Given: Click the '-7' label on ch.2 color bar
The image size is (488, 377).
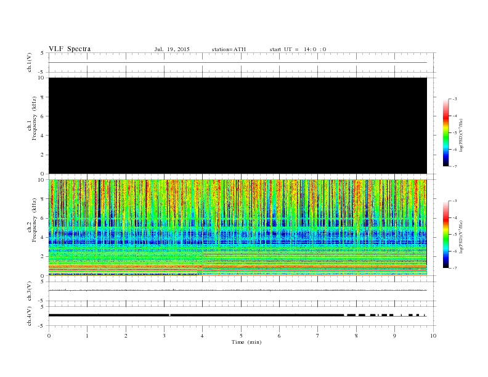Looking at the screenshot, I should (455, 268).
